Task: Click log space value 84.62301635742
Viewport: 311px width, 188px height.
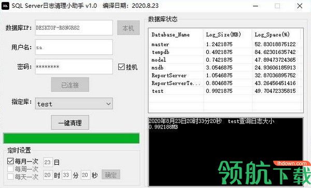Action: click(x=275, y=52)
